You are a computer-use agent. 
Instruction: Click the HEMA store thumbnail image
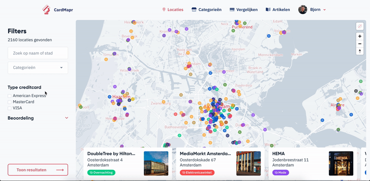(x=341, y=163)
